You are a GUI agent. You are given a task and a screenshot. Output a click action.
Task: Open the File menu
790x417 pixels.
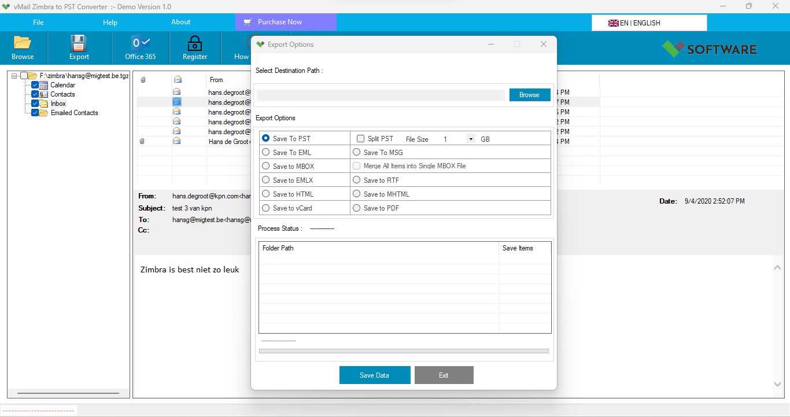pyautogui.click(x=38, y=23)
